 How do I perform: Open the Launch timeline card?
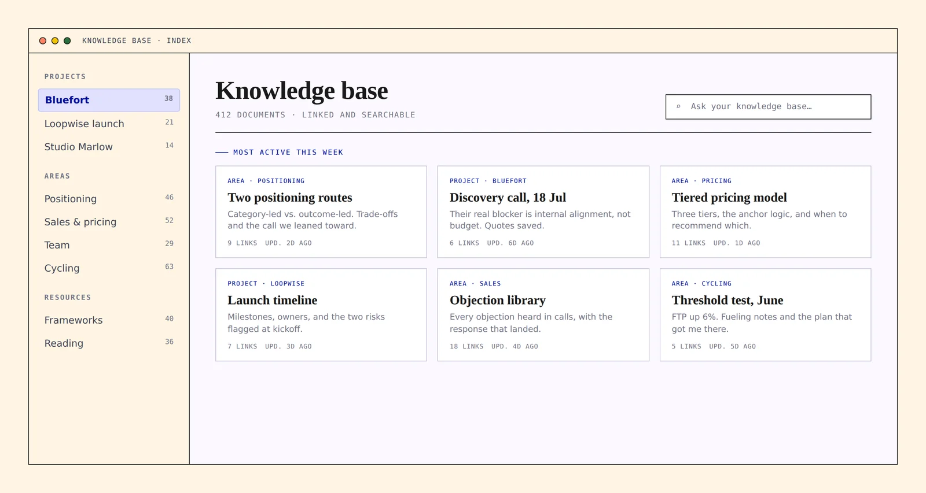coord(321,315)
